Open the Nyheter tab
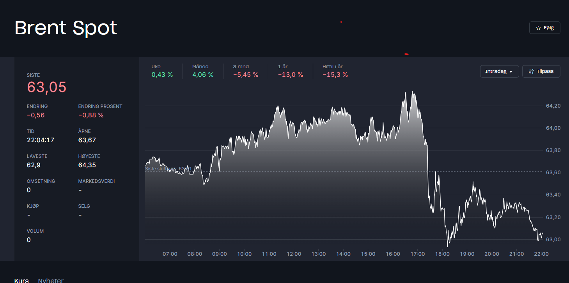Screen dimensions: 569x283 pos(51,280)
